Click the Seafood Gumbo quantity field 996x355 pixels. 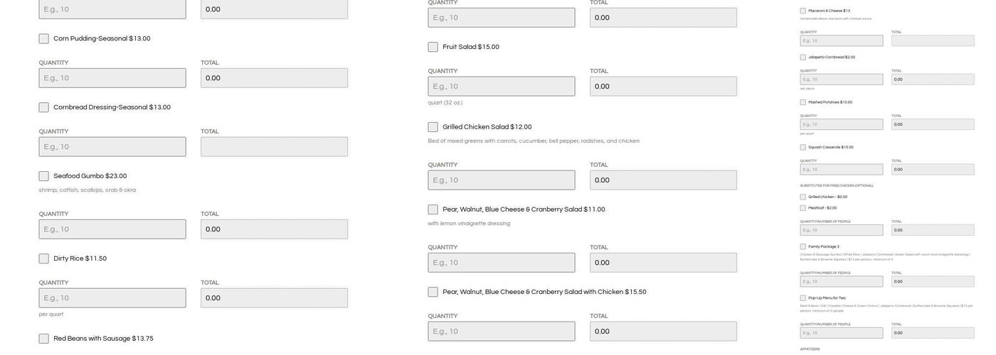click(112, 229)
